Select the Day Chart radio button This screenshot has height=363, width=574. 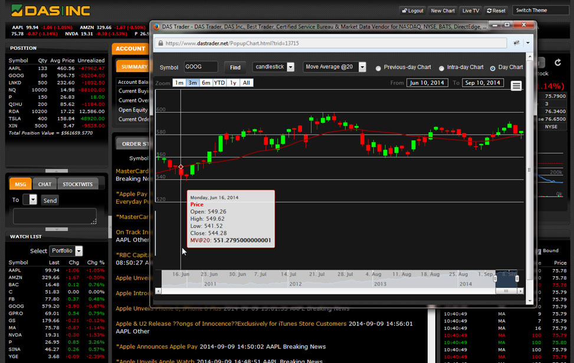tap(493, 68)
